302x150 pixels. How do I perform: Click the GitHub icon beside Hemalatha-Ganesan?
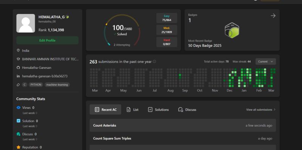point(18,68)
